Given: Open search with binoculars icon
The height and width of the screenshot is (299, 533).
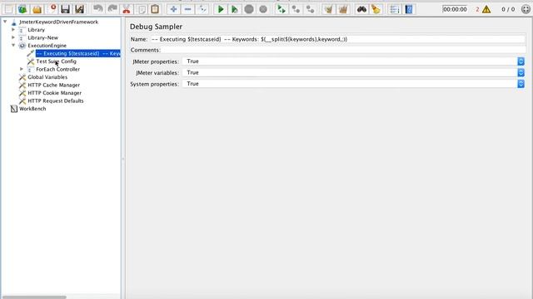Looking at the screenshot, I should coord(361,9).
